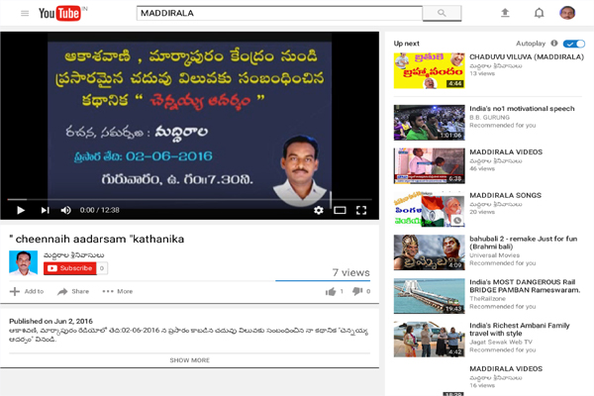Click Jagat Sewak Web TV channel
The height and width of the screenshot is (396, 594).
point(501,342)
